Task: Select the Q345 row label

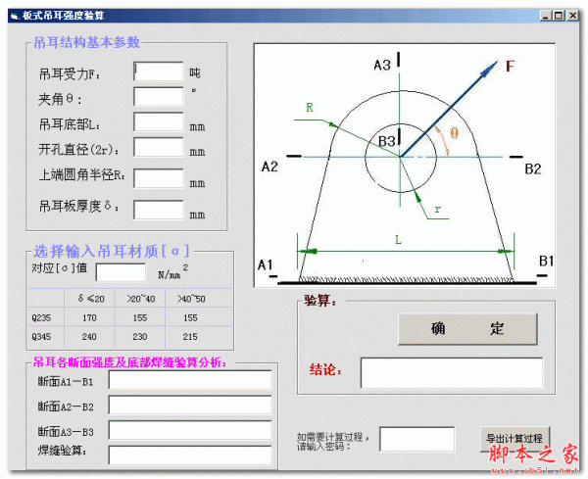Action: (41, 337)
